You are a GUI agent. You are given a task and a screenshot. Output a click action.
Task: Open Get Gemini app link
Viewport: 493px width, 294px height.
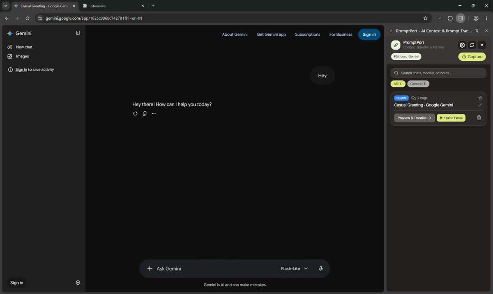[x=271, y=34]
